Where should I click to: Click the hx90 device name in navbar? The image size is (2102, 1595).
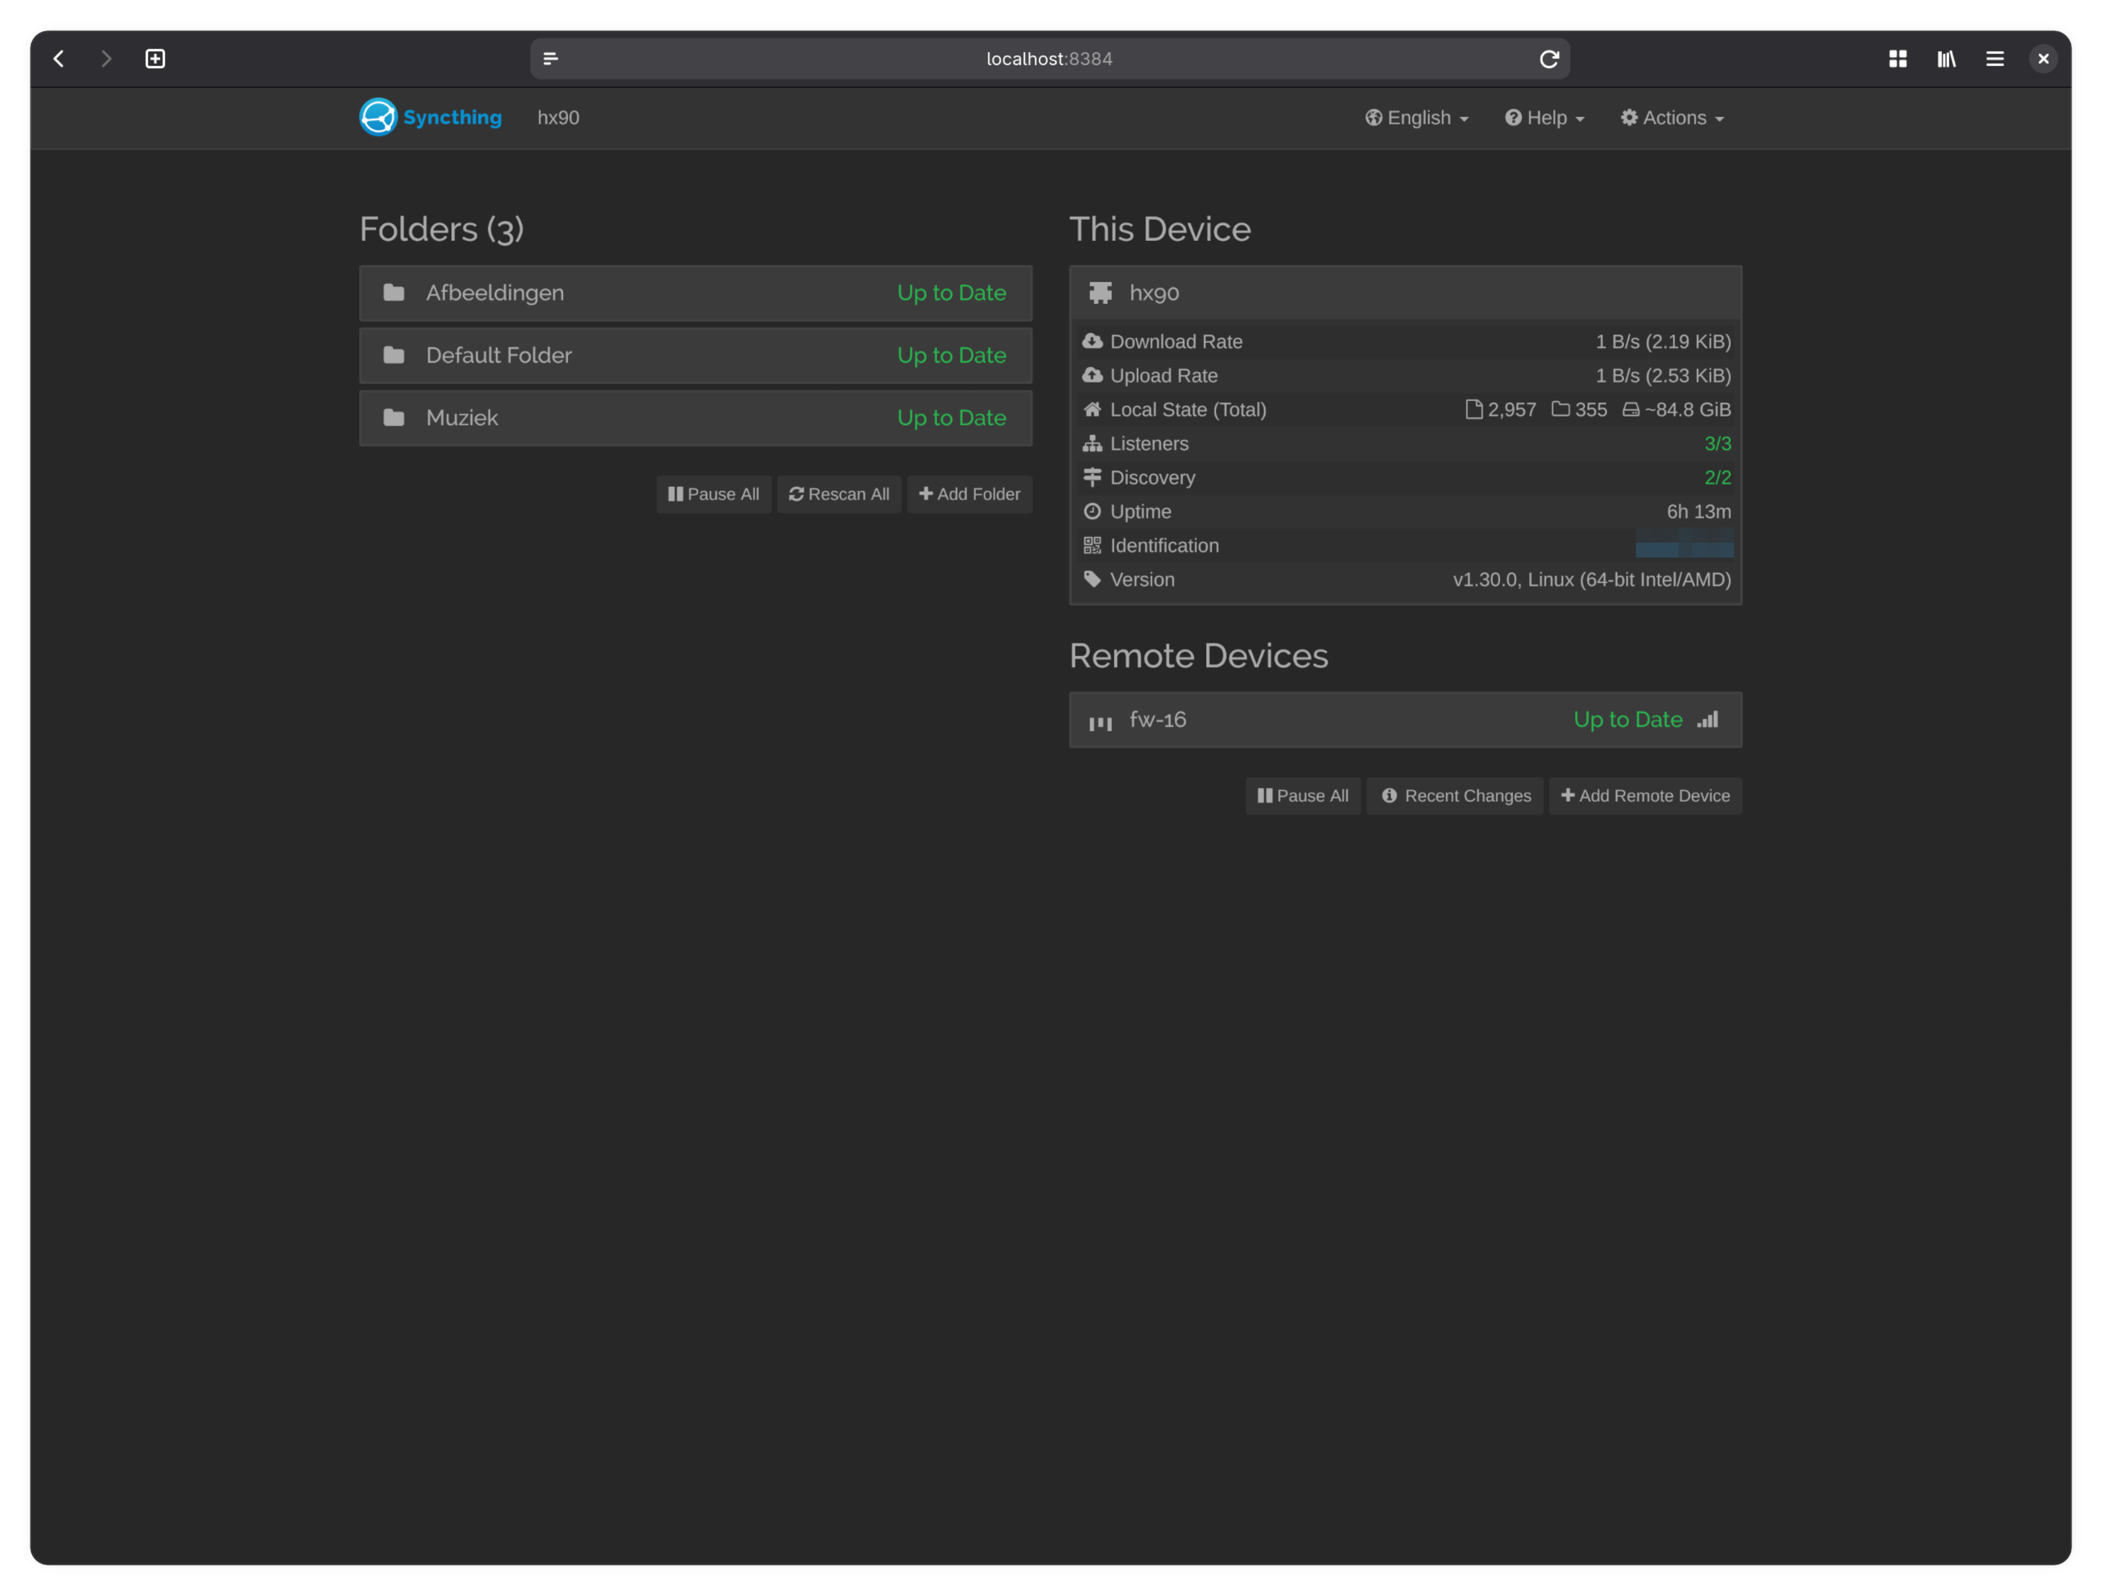tap(558, 118)
